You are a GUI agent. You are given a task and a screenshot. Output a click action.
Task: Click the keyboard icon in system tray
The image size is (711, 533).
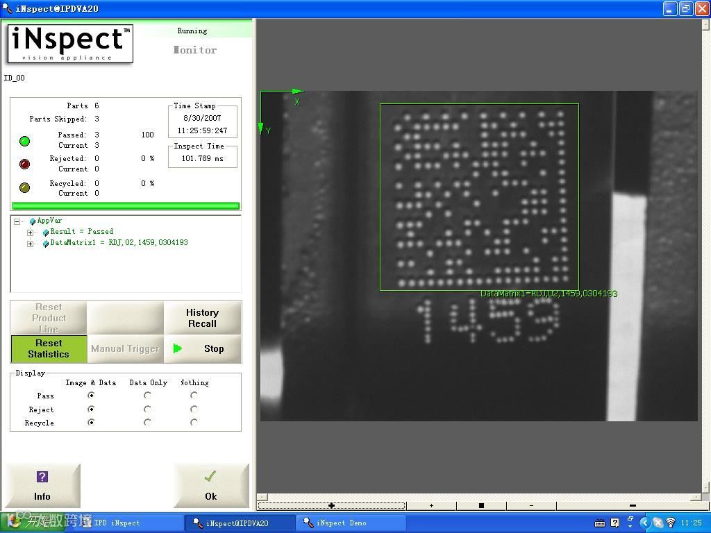599,523
